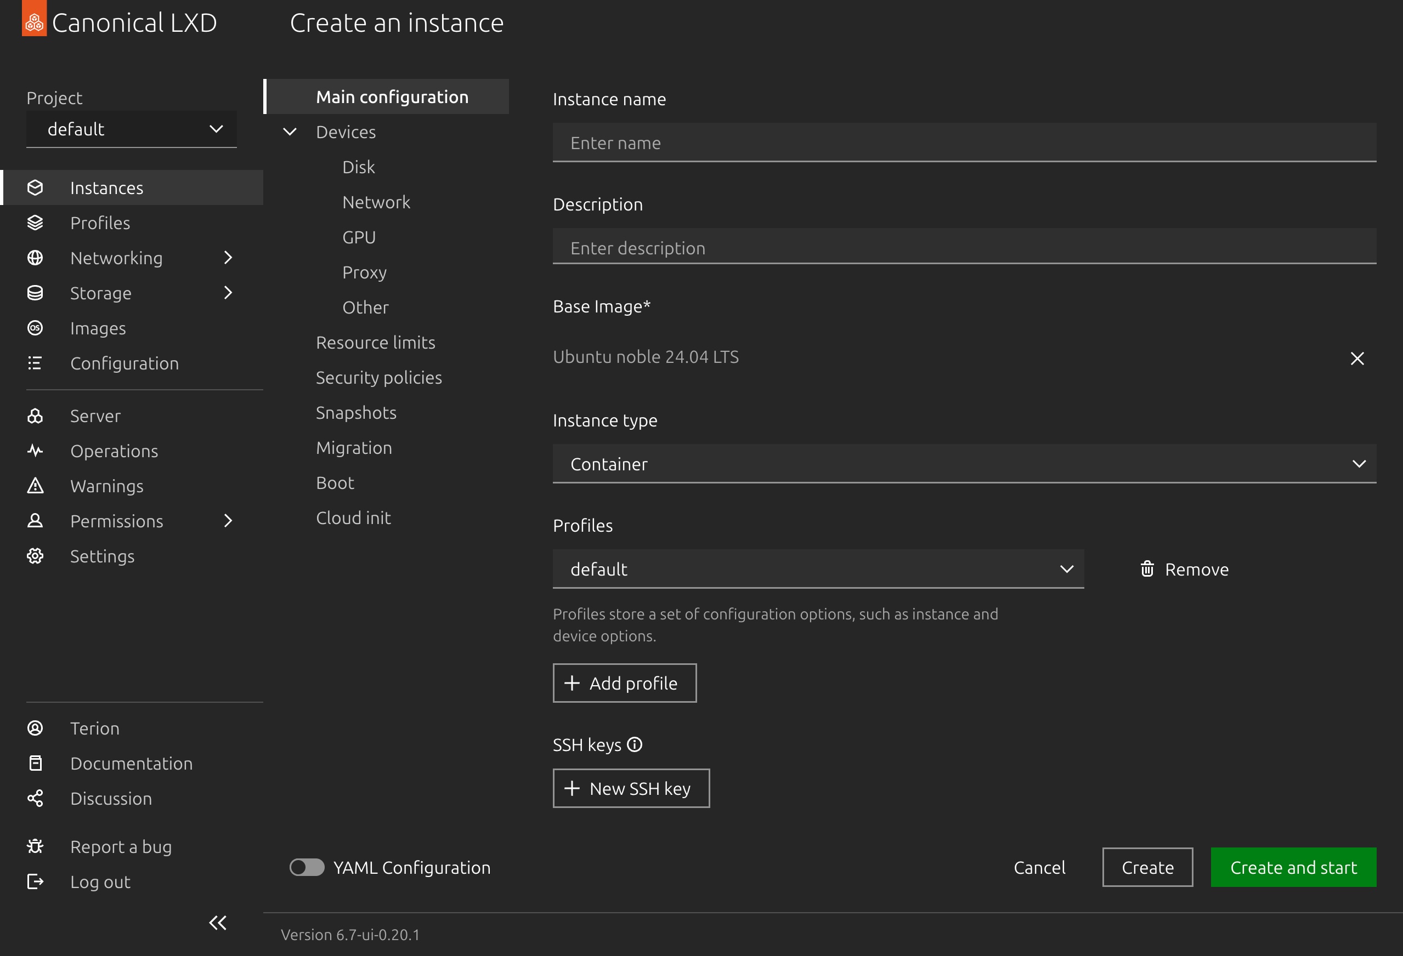Expand the Networking submenu chevron
Screen dimensions: 1403x956
(228, 258)
